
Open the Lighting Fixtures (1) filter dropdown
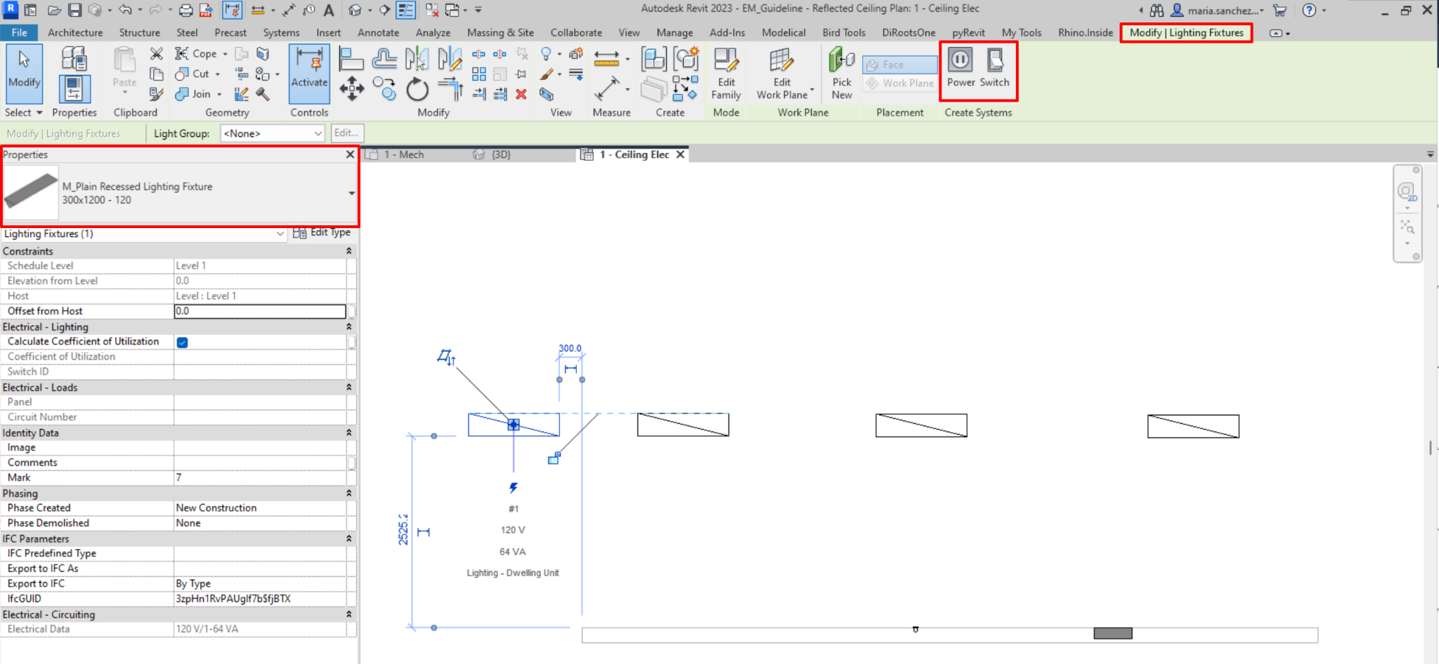[x=144, y=234]
